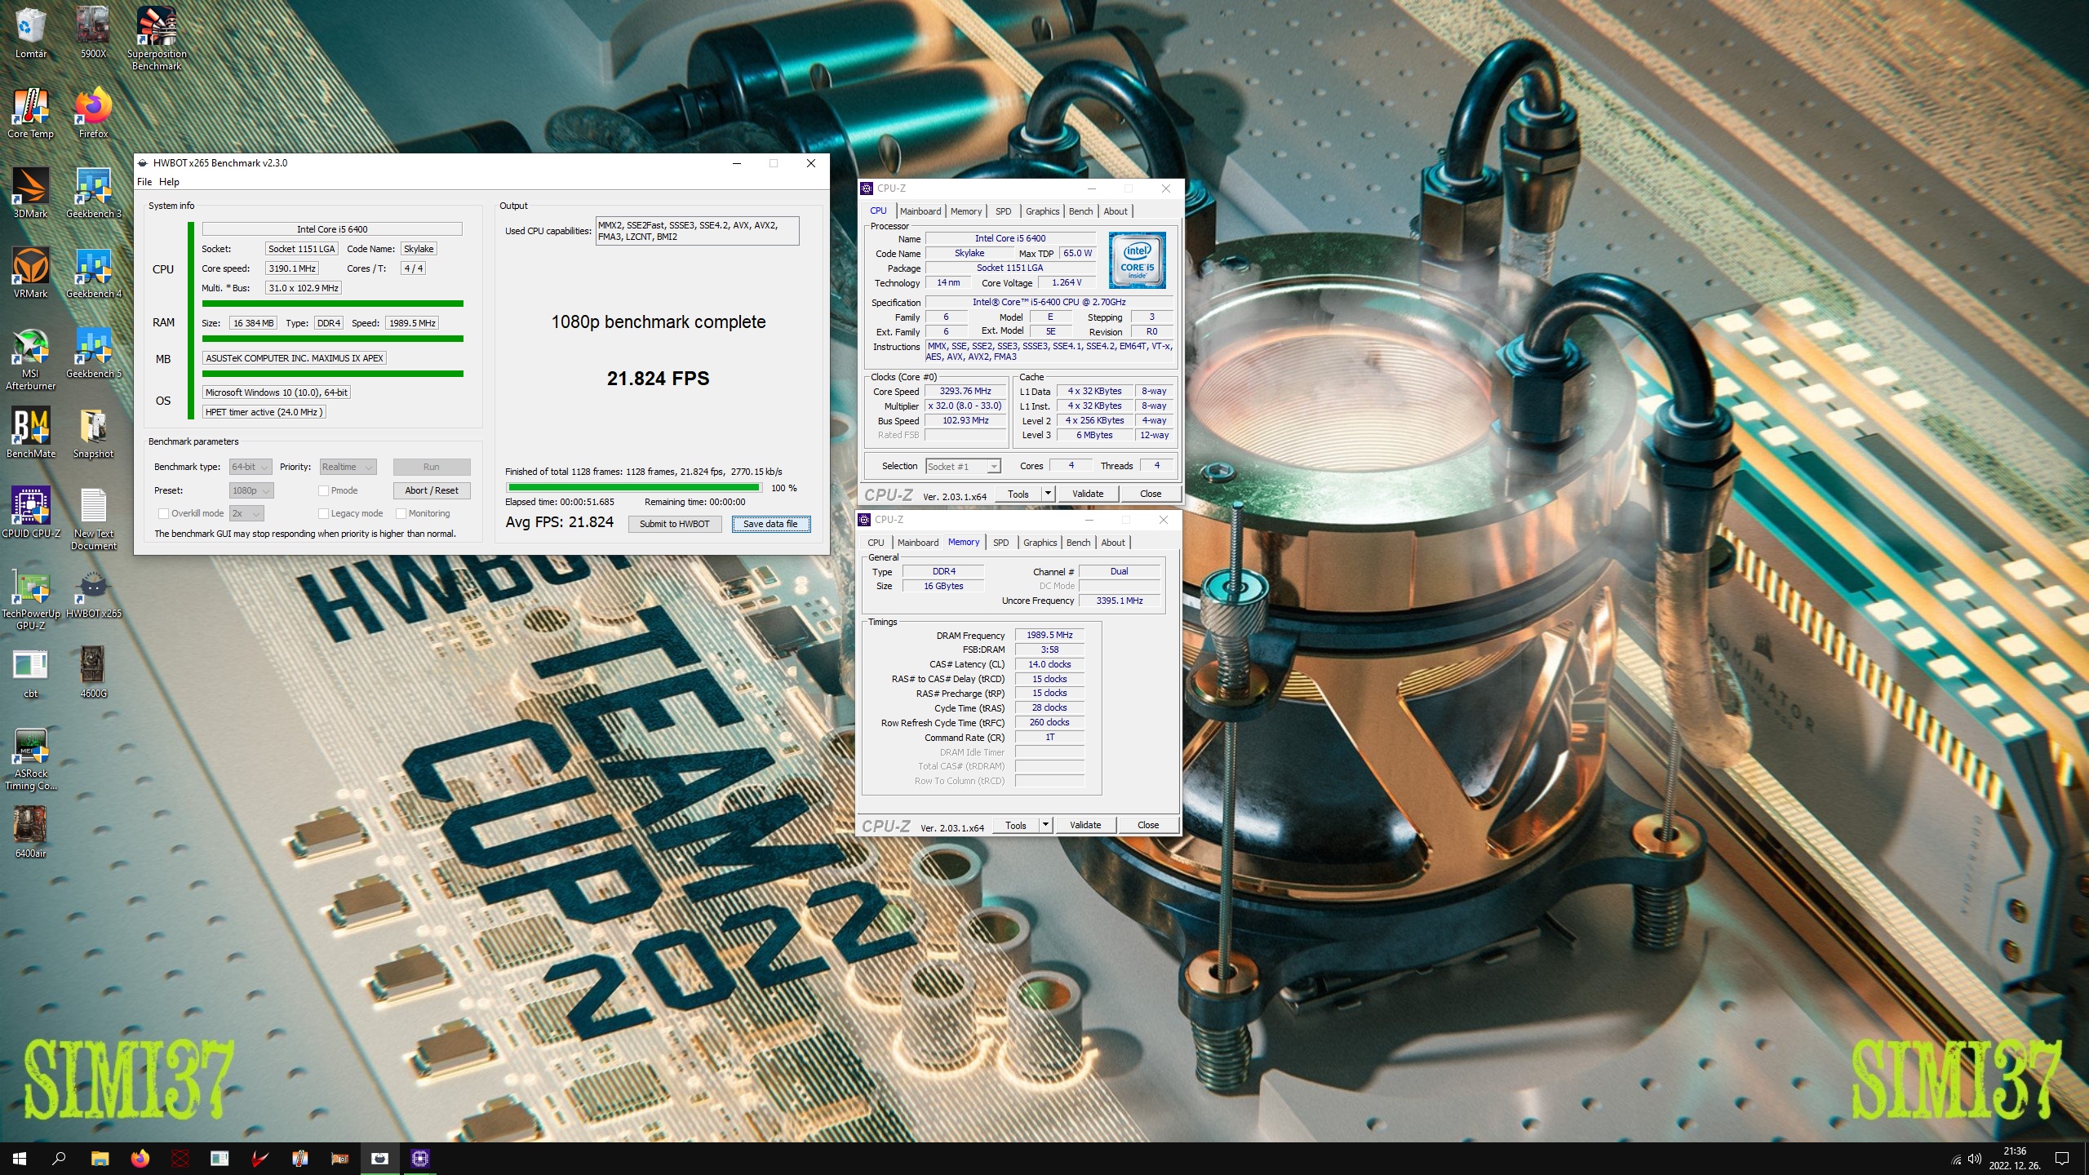
Task: Open Geekbench 5 shortcut
Action: pyautogui.click(x=93, y=352)
